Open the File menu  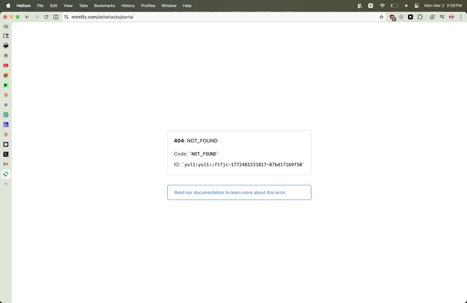click(x=40, y=6)
